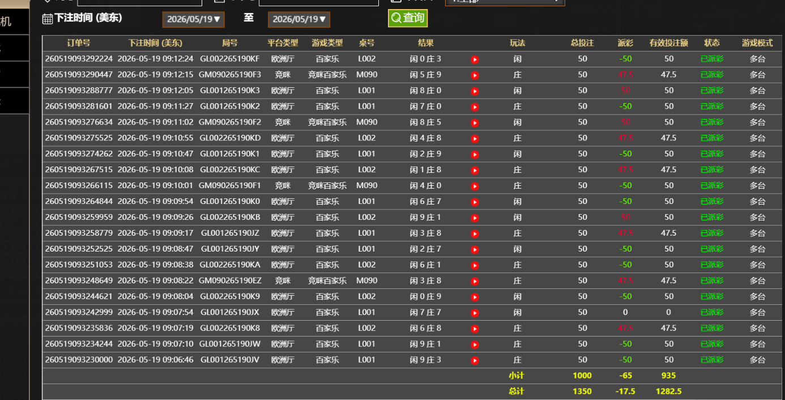Viewport: 785px width, 400px height.
Task: Click the 游戏类型 column header
Action: 327,43
